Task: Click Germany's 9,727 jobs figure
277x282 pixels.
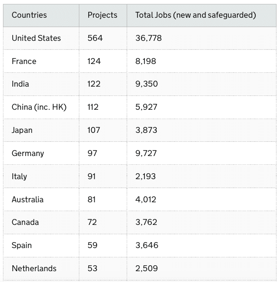Action: click(x=146, y=154)
